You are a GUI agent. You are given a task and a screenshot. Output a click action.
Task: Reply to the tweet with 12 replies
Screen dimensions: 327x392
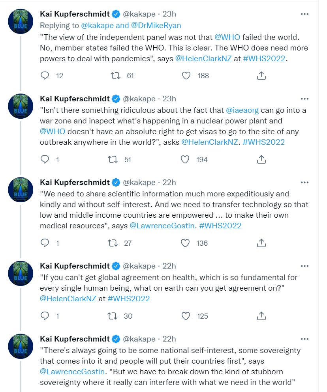[45, 75]
